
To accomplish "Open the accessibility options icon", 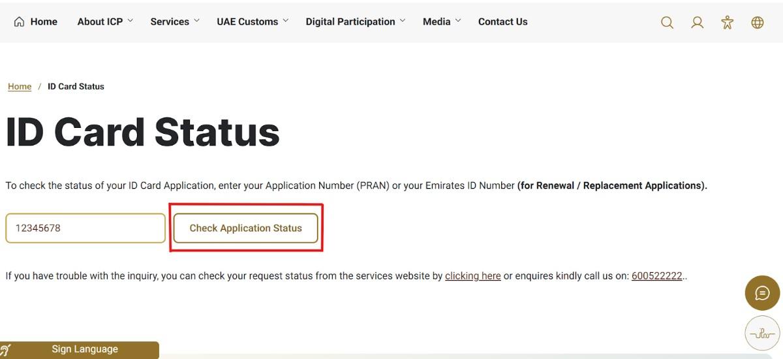I will click(728, 22).
